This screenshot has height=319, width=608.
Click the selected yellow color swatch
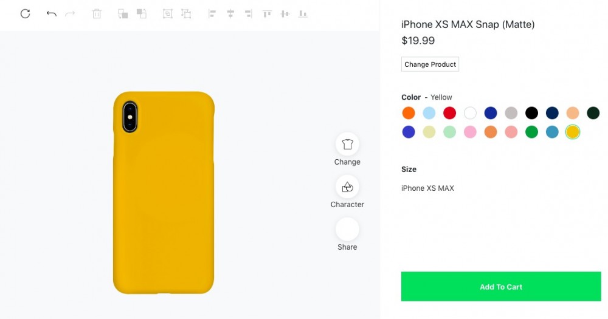click(572, 132)
